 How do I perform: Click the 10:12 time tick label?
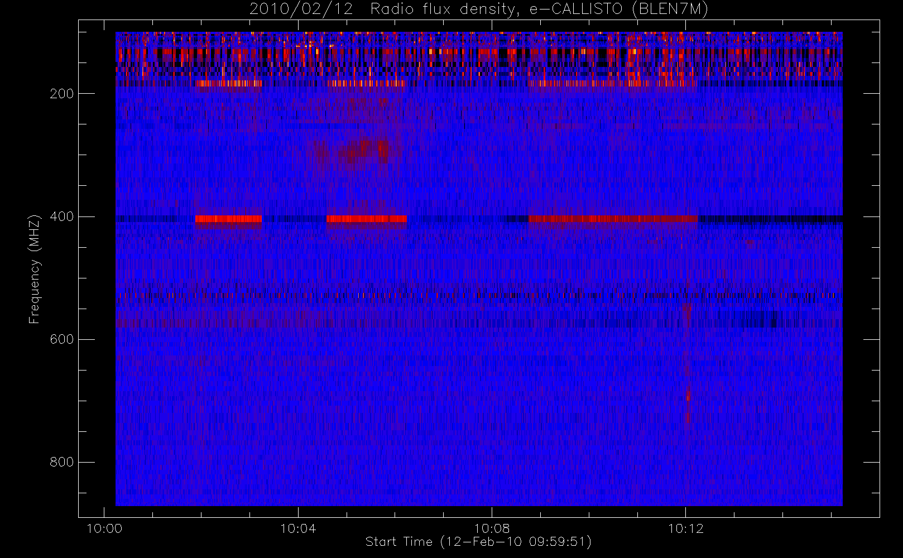coord(686,528)
